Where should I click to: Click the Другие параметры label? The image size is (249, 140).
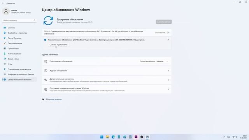(50, 54)
